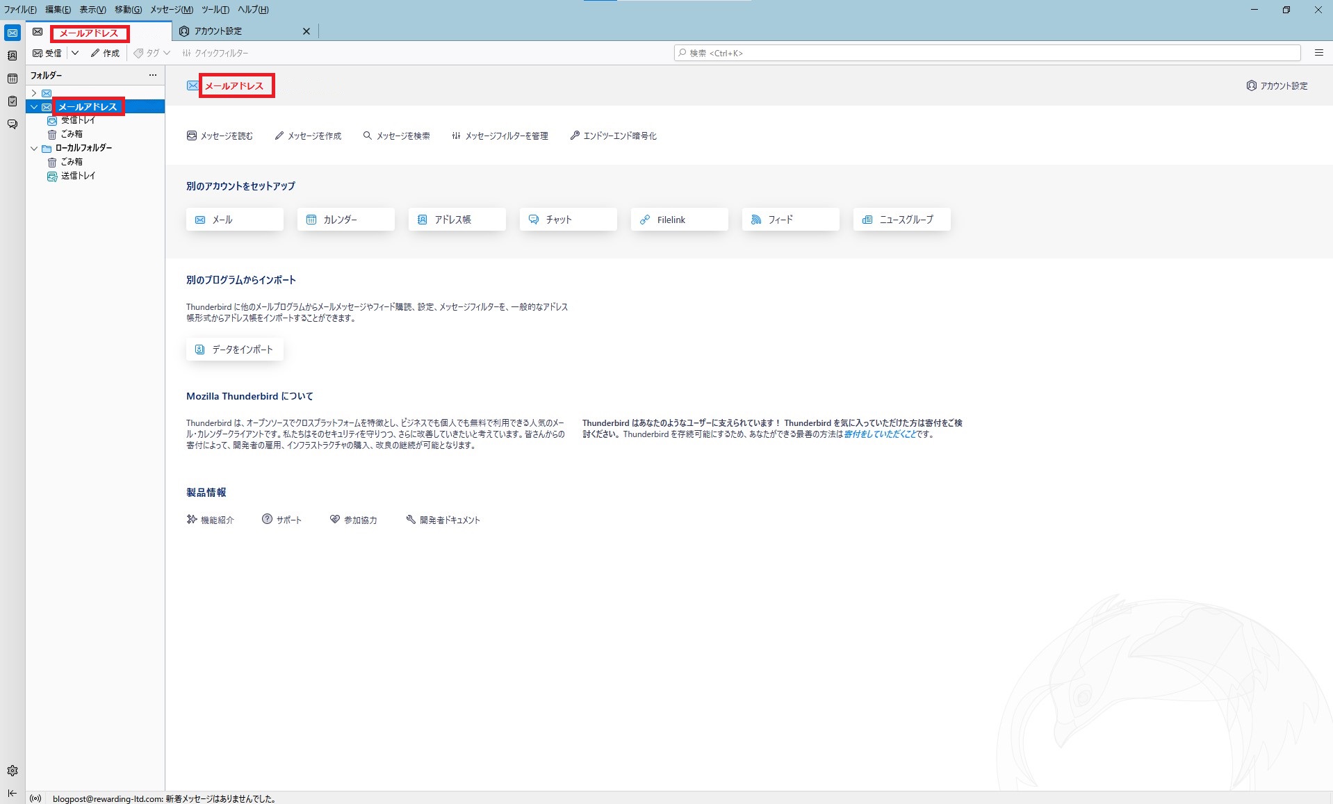This screenshot has width=1333, height=804.
Task: Open the Chat space icon in sidebar
Action: [12, 124]
